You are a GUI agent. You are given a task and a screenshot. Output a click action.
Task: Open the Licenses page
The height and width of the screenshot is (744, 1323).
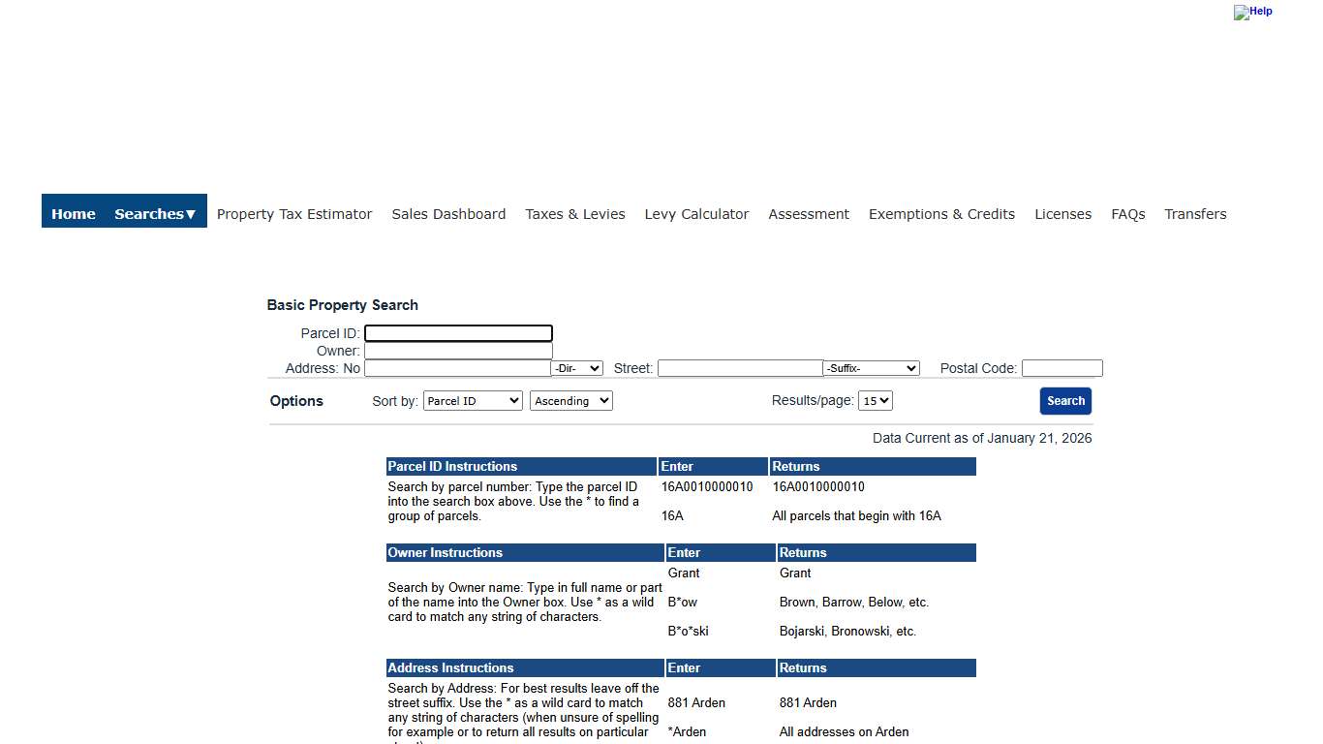[x=1062, y=213]
